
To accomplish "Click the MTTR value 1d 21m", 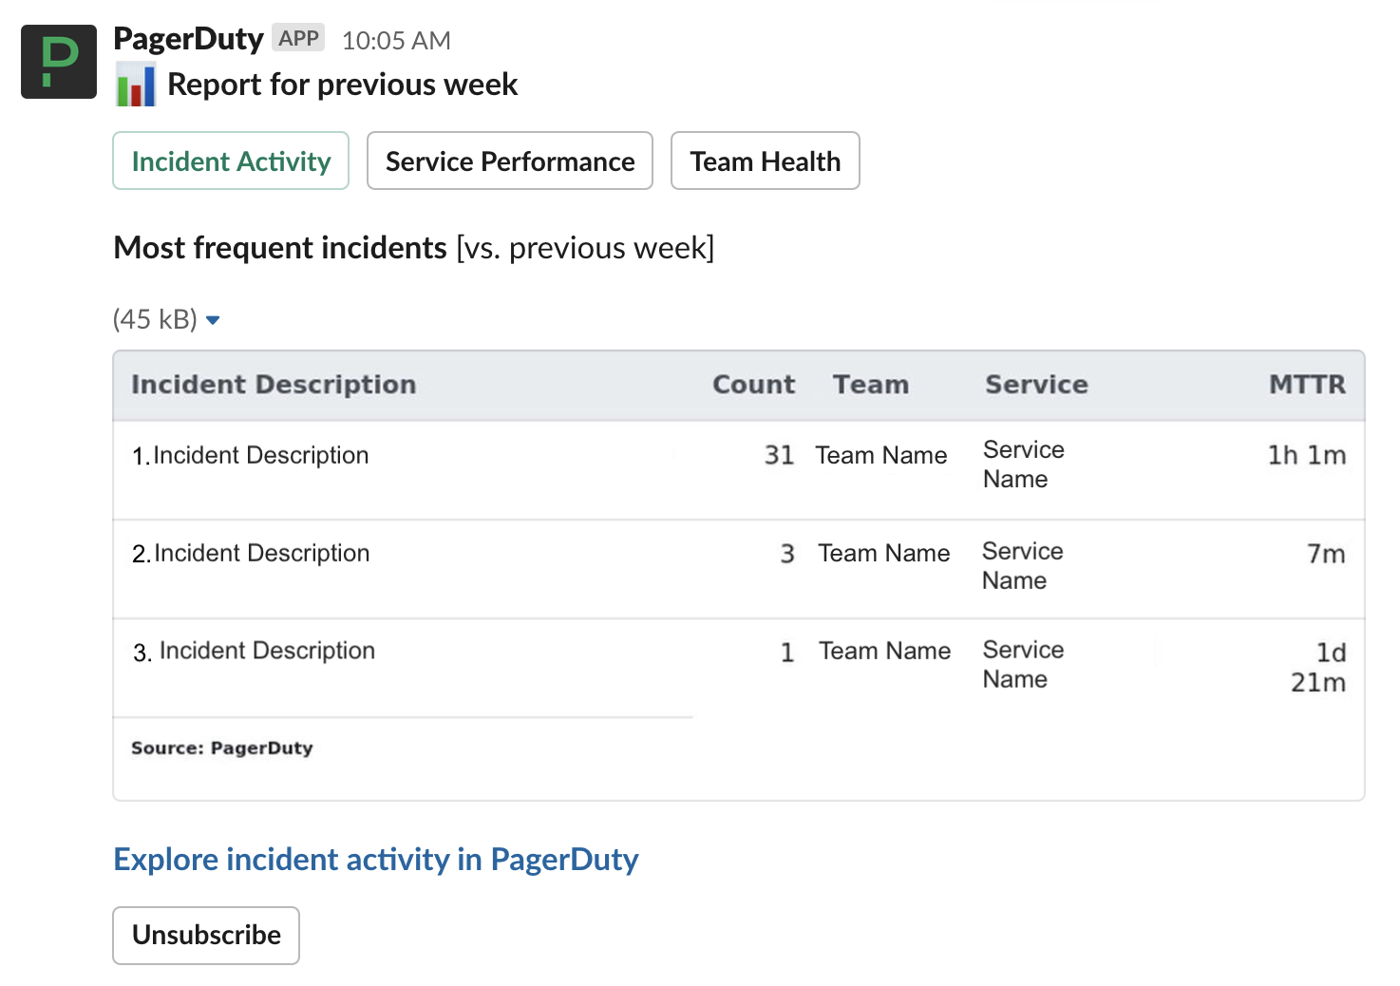I will click(1318, 668).
